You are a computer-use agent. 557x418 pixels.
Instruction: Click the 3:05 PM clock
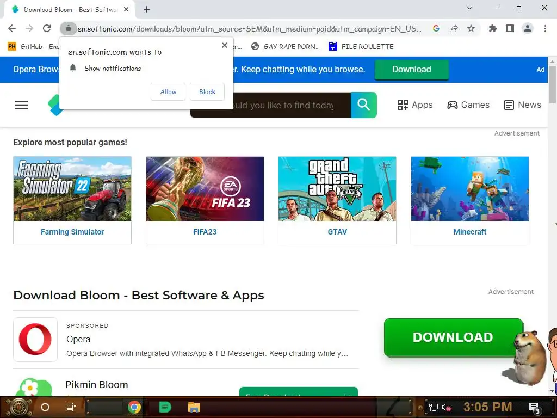point(487,407)
